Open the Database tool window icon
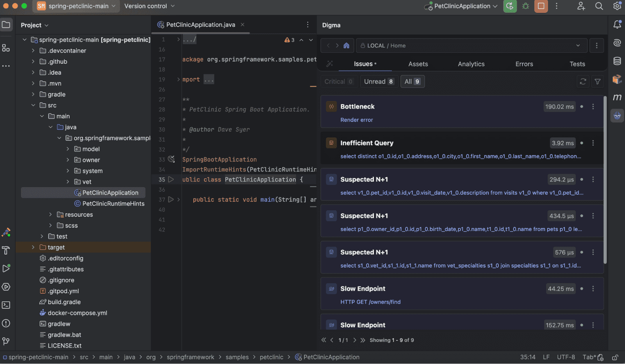Viewport: 625px width, 364px height. point(617,61)
